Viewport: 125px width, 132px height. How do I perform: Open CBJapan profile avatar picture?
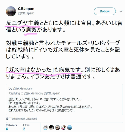[x=11, y=11]
